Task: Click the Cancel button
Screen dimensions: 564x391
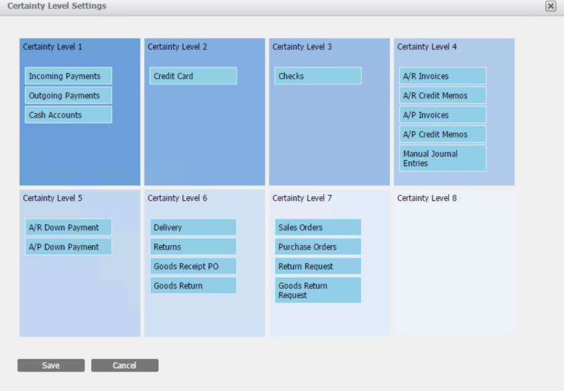Action: point(125,366)
